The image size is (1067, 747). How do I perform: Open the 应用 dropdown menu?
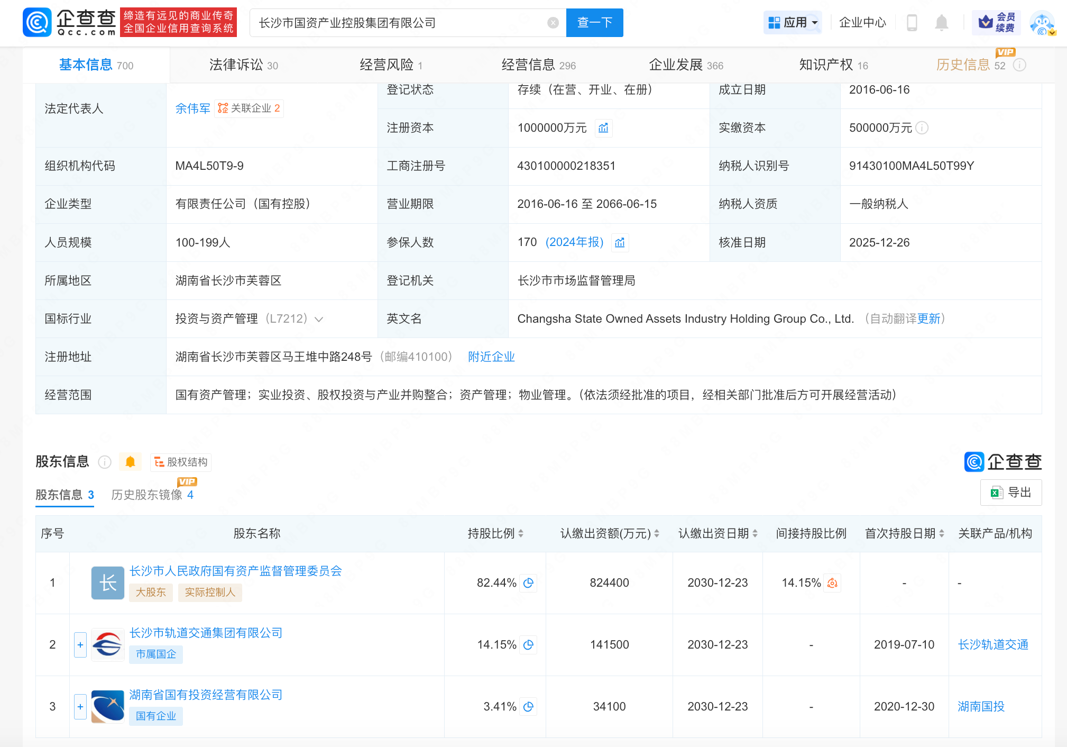(x=793, y=23)
